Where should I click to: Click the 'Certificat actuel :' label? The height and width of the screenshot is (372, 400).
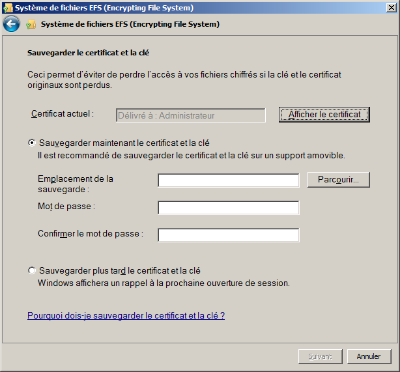pyautogui.click(x=63, y=113)
